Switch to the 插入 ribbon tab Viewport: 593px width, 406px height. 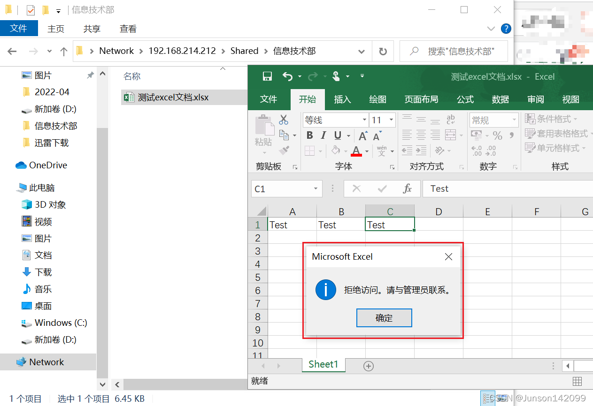[x=342, y=99]
